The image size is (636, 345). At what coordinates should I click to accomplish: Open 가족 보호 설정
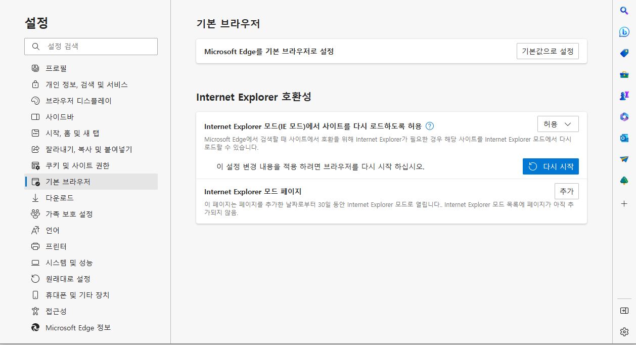click(91, 214)
